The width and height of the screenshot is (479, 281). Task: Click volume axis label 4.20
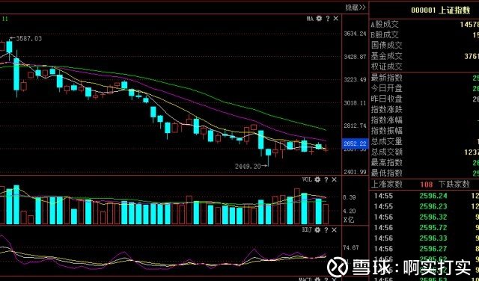(x=350, y=211)
